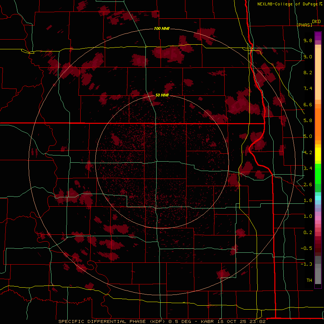The image size is (324, 324).
Task: Click the "50 NMI" range ring label
Action: coord(162,95)
